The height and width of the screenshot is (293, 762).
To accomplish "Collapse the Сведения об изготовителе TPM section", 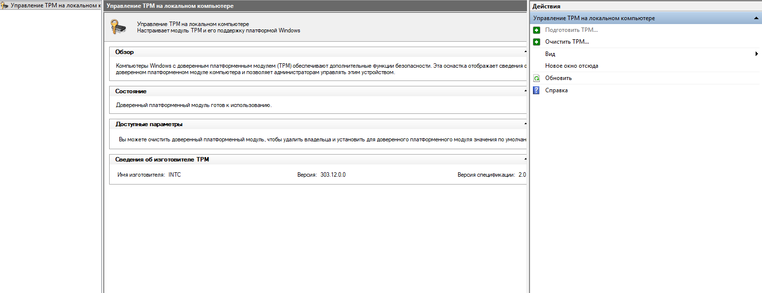I will tap(526, 160).
